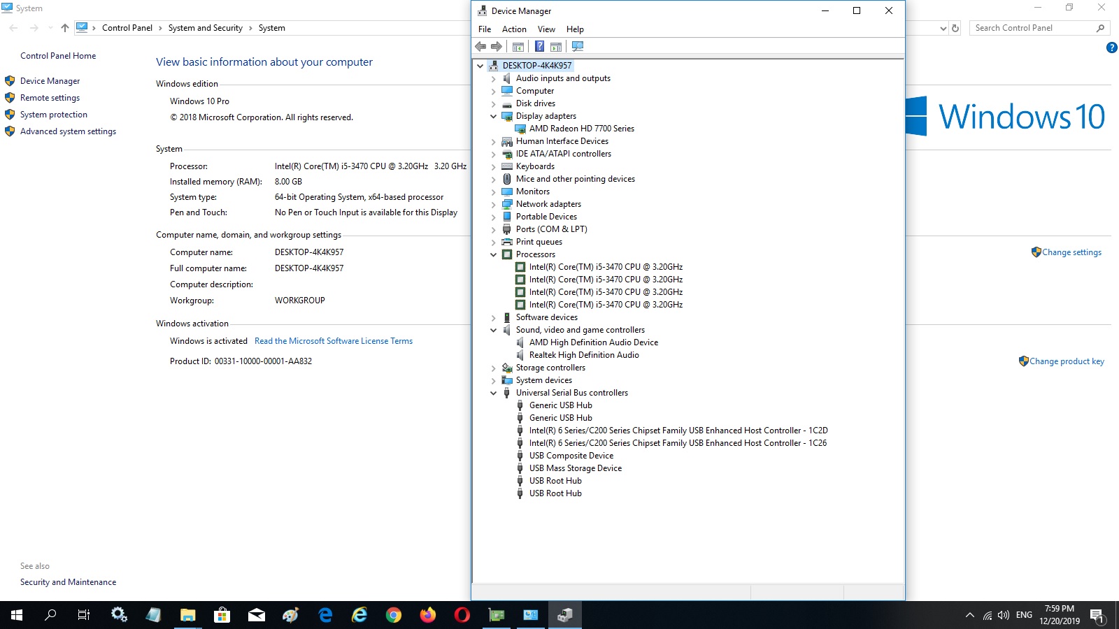Open the taskbar clock and date

pyautogui.click(x=1060, y=615)
